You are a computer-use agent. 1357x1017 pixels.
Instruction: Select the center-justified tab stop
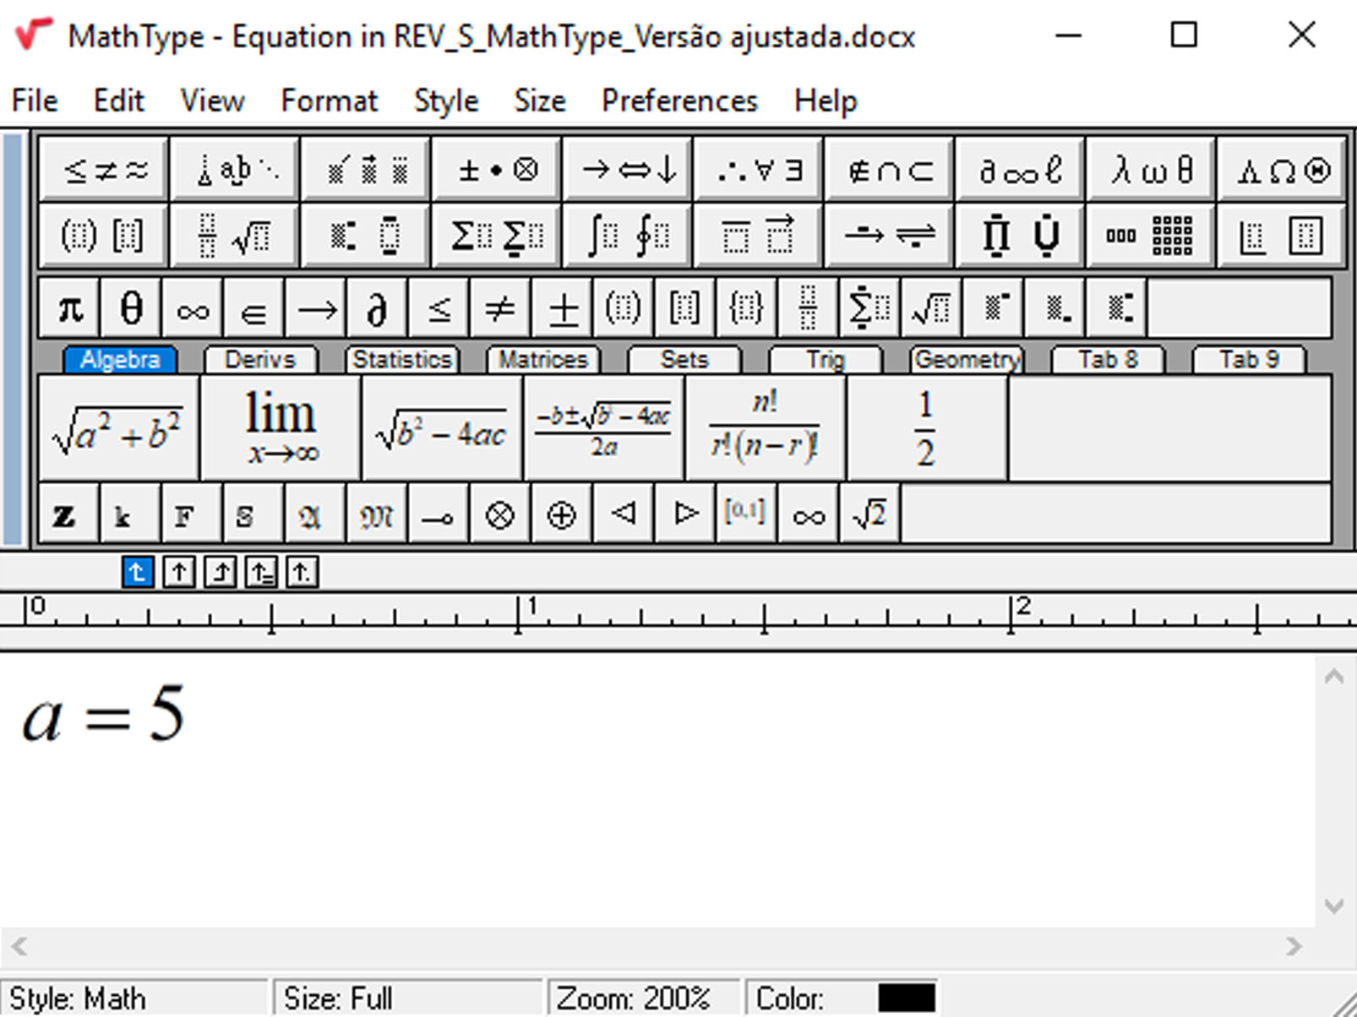[x=179, y=572]
